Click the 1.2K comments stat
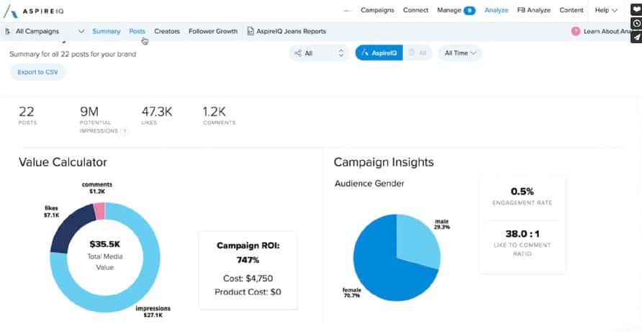Viewport: 642px width, 332px height. [219, 116]
